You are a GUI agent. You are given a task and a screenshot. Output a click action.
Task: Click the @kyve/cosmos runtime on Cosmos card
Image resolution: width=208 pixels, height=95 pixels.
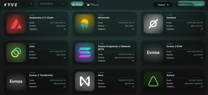(x=197, y=26)
